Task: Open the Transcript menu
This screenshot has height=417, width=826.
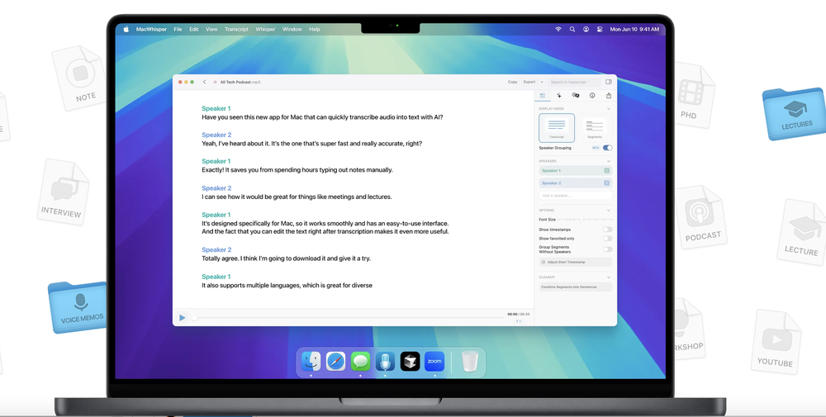Action: [x=236, y=30]
